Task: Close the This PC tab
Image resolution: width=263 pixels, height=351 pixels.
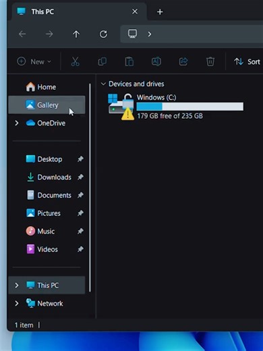Action: tap(135, 11)
